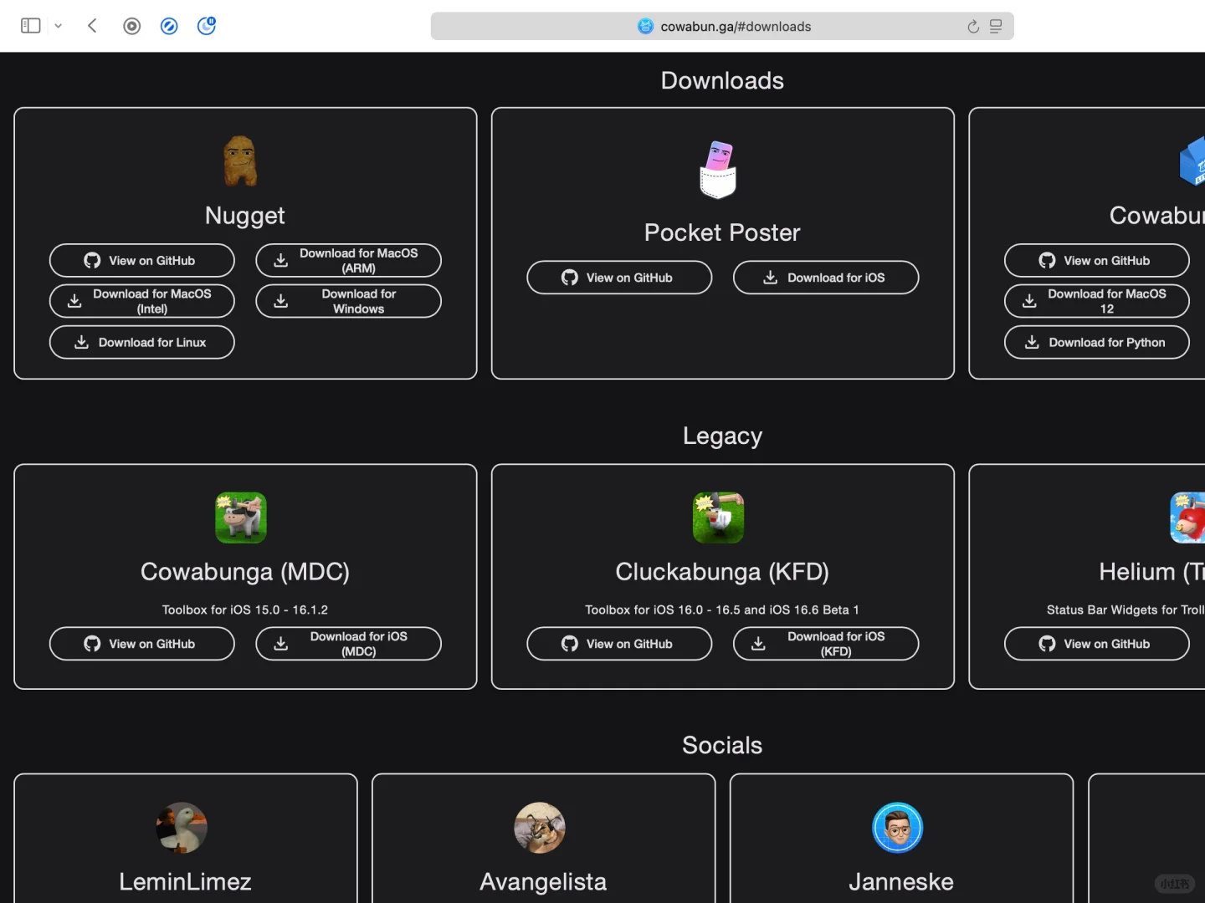
Task: Click Download for Python button
Action: pyautogui.click(x=1097, y=342)
